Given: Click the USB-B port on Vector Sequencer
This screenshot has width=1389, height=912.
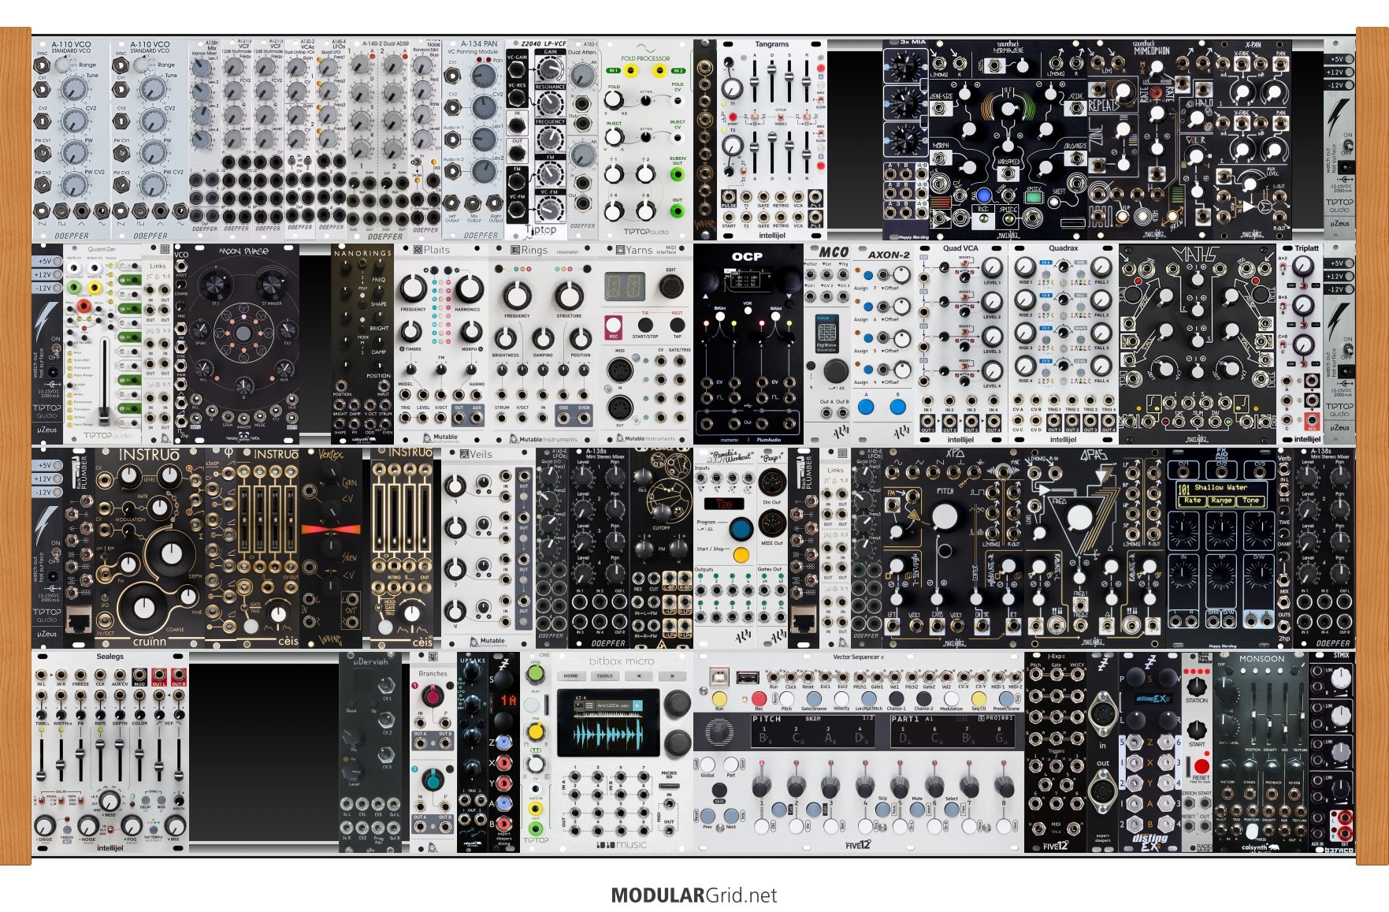Looking at the screenshot, I should point(719,677).
